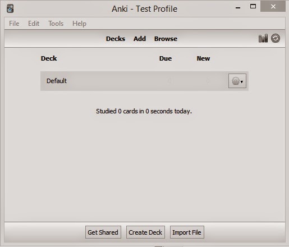Click the Get Shared button
The height and width of the screenshot is (247, 289).
click(x=103, y=232)
